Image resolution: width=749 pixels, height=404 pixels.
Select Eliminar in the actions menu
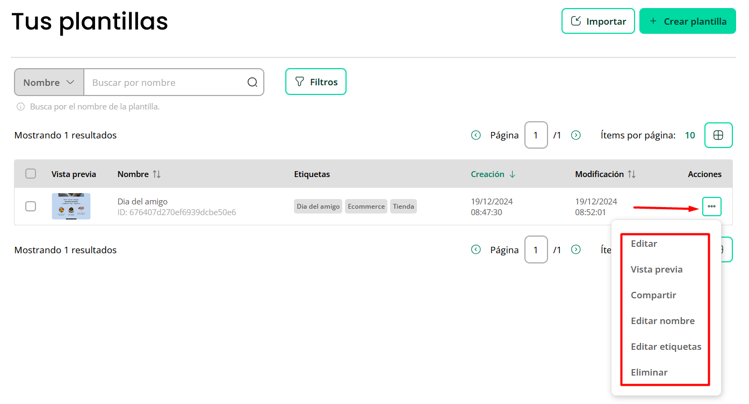[x=649, y=372]
